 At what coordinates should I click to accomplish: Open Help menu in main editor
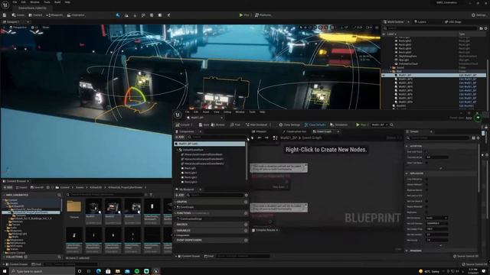click(x=67, y=2)
